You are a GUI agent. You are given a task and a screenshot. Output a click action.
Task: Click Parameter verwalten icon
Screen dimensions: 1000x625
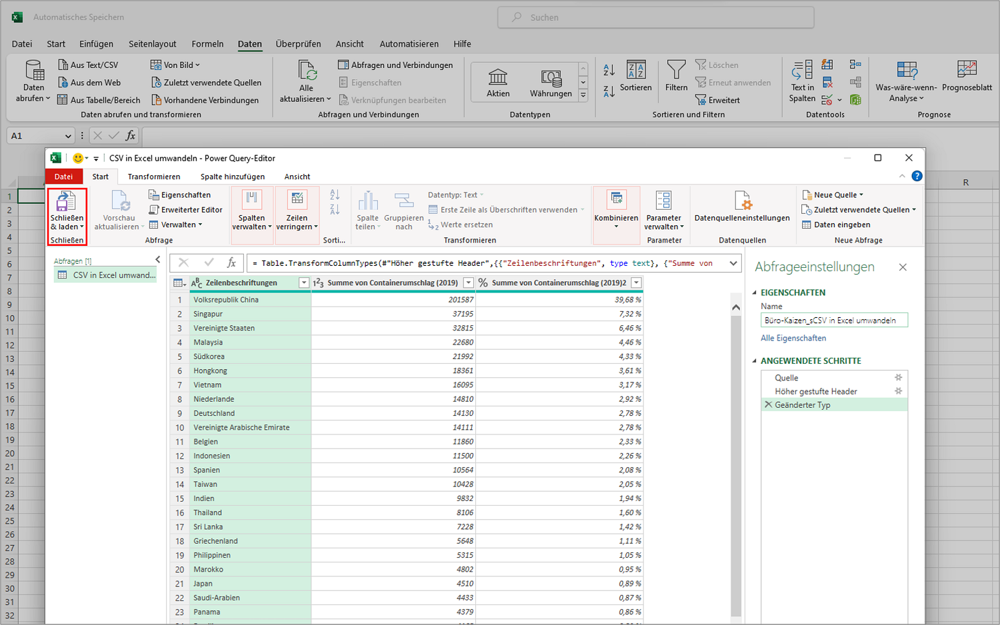pyautogui.click(x=664, y=201)
